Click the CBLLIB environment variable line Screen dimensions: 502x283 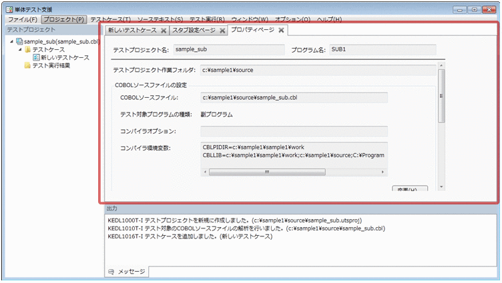293,155
